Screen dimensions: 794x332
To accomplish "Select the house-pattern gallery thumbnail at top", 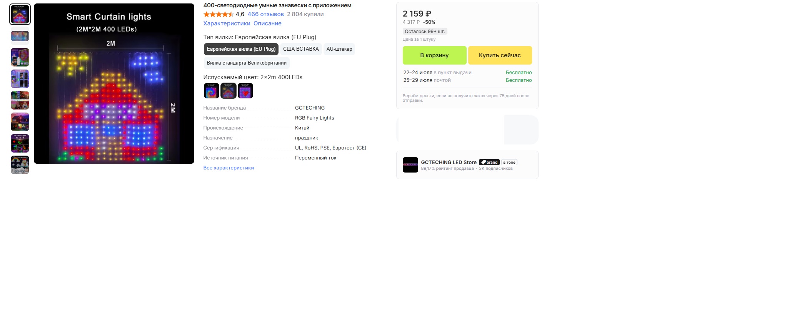I will pos(20,14).
